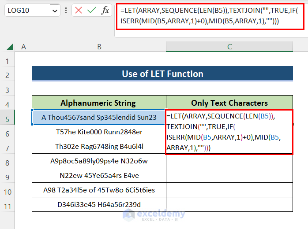Click the Cancel (X) formula icon
Viewport: 308px width, 229px height.
[x=79, y=10]
